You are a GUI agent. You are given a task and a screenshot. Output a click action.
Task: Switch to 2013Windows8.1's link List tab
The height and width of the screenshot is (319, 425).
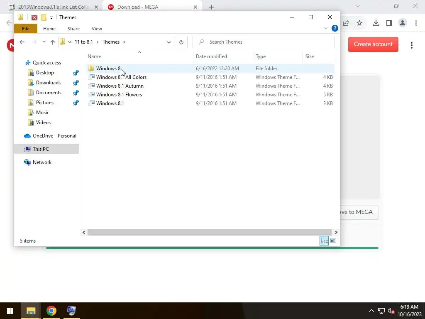click(x=54, y=7)
